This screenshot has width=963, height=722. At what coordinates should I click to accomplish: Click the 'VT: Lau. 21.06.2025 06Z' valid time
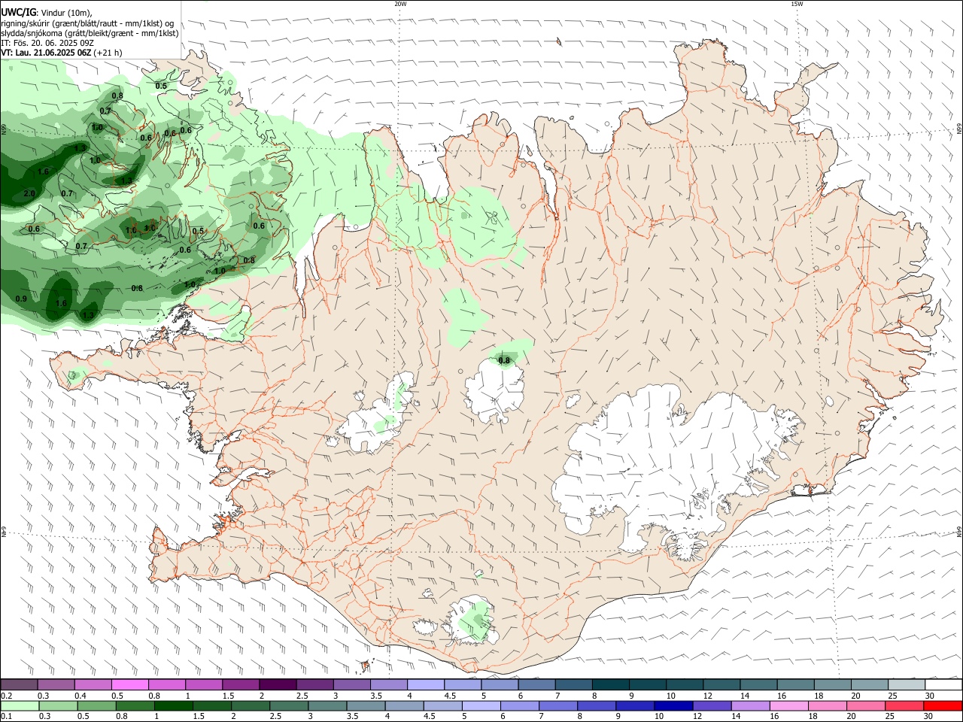47,53
